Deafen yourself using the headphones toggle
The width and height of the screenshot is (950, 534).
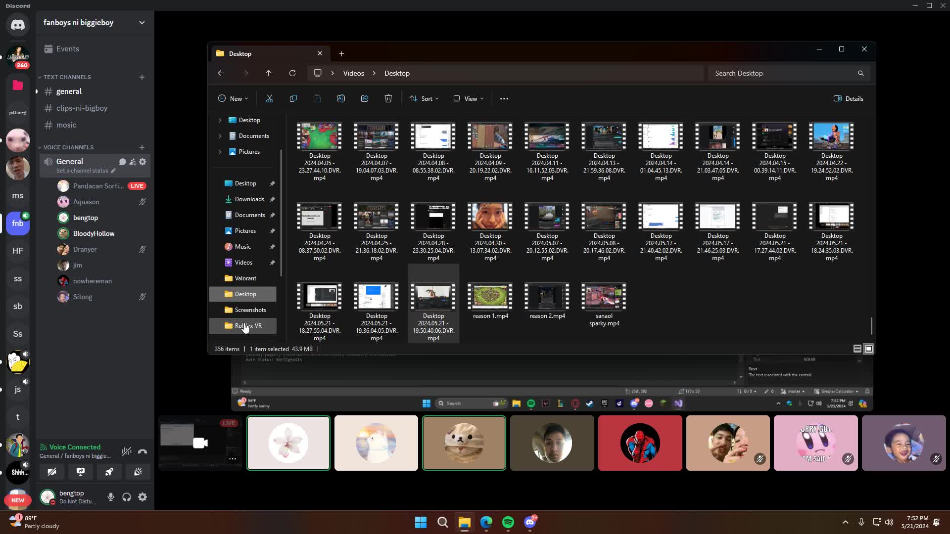click(x=126, y=497)
